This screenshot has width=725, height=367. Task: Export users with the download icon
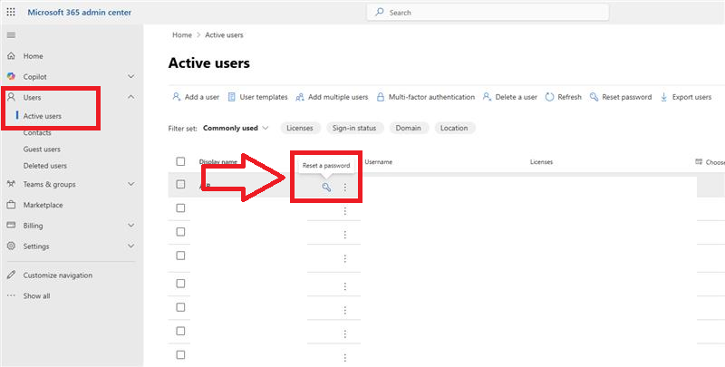click(x=664, y=97)
